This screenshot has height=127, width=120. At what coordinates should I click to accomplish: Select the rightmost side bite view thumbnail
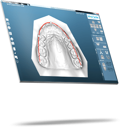(100, 27)
